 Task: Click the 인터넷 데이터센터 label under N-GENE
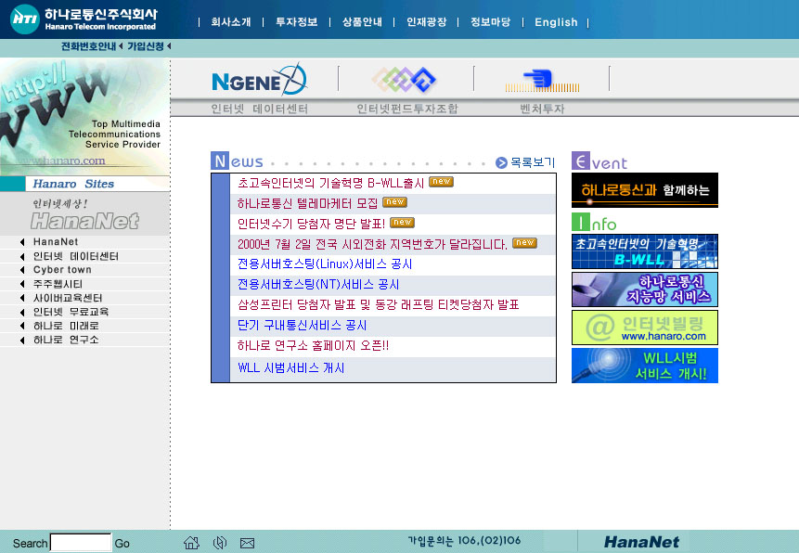[259, 109]
